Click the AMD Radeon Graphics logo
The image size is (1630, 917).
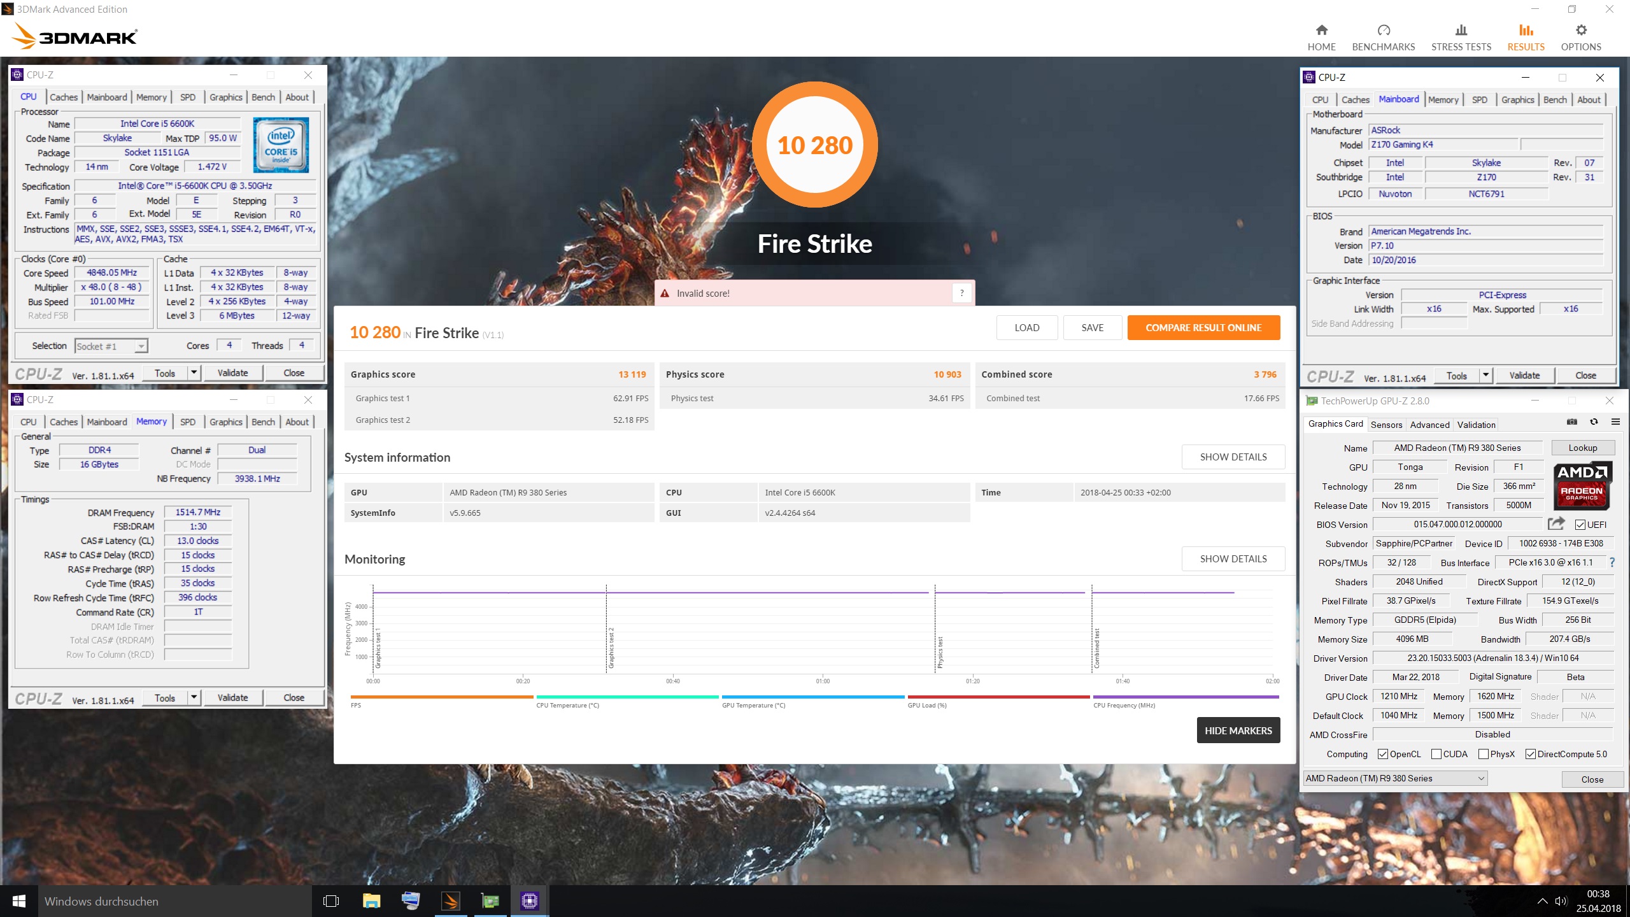pos(1582,487)
